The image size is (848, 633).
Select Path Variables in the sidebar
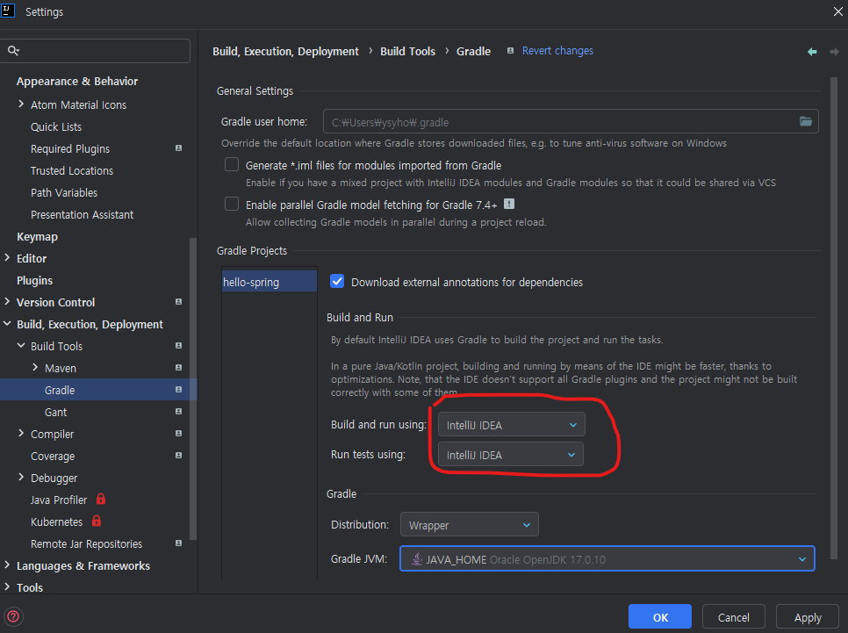64,192
